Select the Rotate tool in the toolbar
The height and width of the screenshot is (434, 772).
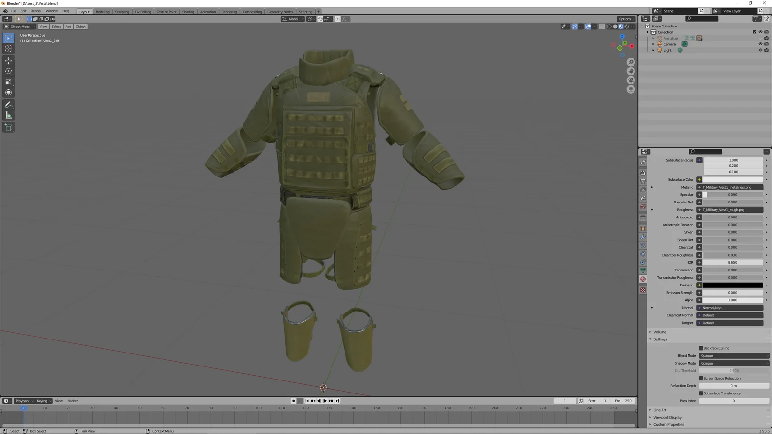click(8, 71)
